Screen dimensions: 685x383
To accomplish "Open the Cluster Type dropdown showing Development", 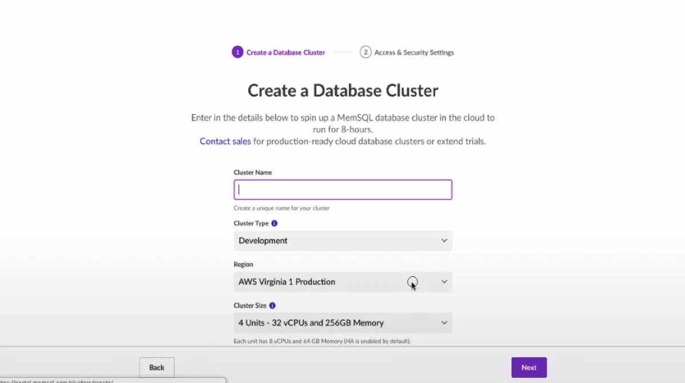I will coord(337,241).
